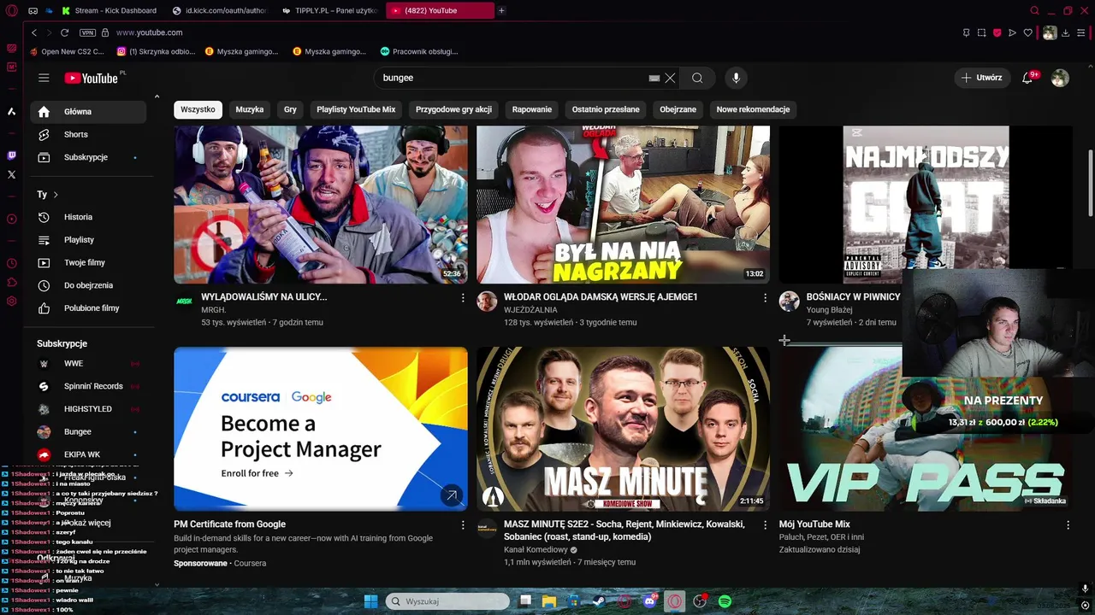Open options for WYLĄDOWALIŚMY NA ULICY video

point(463,297)
